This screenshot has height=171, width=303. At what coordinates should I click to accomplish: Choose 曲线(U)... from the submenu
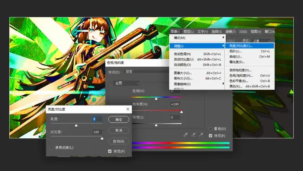pyautogui.click(x=249, y=57)
